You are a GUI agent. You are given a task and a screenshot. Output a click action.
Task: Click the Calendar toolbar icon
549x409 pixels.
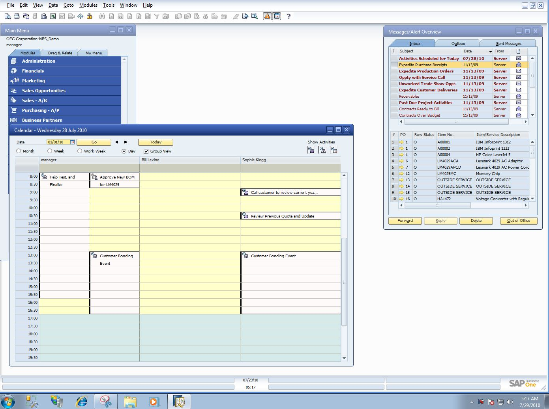[x=277, y=16]
